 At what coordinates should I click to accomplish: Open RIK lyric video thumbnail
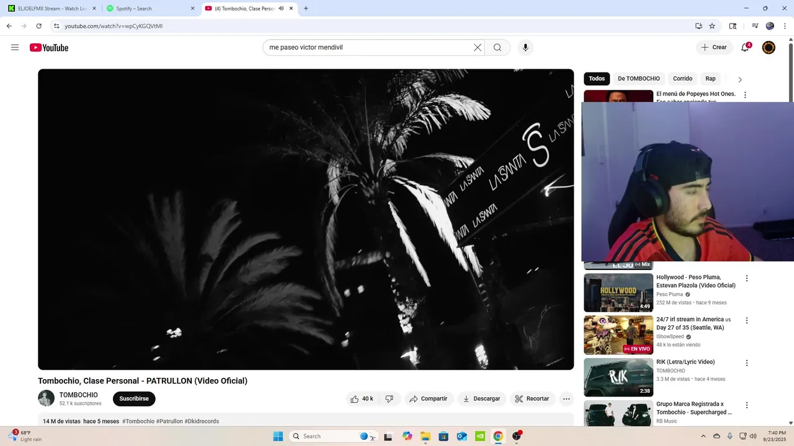(618, 377)
